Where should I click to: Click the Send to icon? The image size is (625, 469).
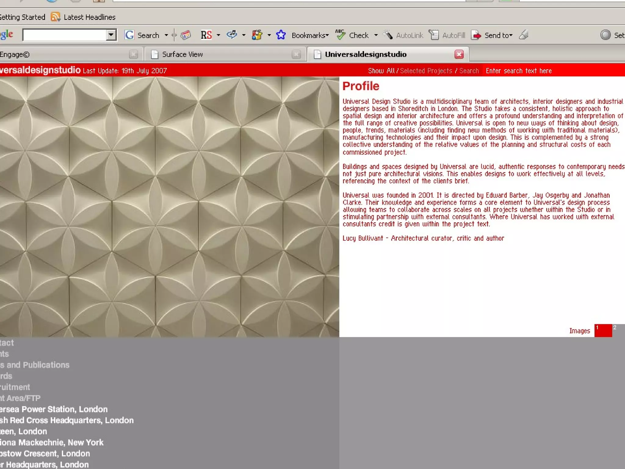point(476,35)
